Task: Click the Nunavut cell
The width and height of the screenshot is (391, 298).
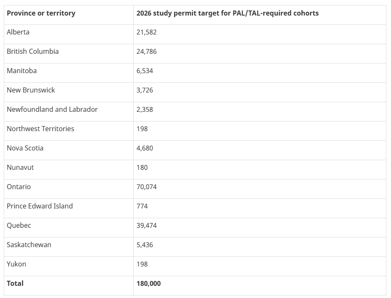Action: coord(20,167)
